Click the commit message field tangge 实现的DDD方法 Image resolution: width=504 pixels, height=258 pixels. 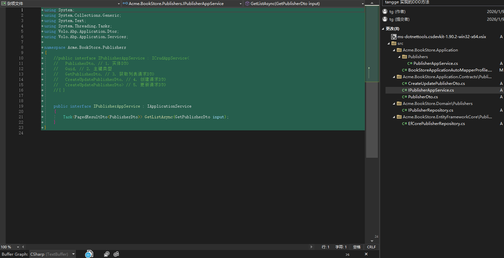tap(443, 2)
